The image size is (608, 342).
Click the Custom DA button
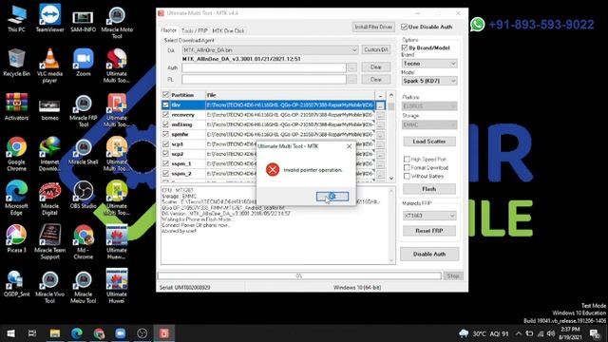coord(376,49)
